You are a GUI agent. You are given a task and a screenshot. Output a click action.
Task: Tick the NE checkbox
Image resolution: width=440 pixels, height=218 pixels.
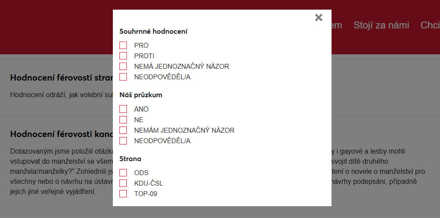(123, 120)
